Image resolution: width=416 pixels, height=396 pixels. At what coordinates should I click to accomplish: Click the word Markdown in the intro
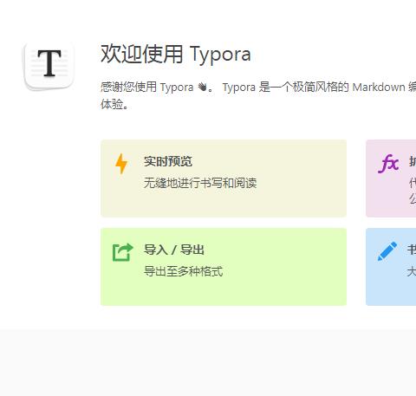click(379, 87)
